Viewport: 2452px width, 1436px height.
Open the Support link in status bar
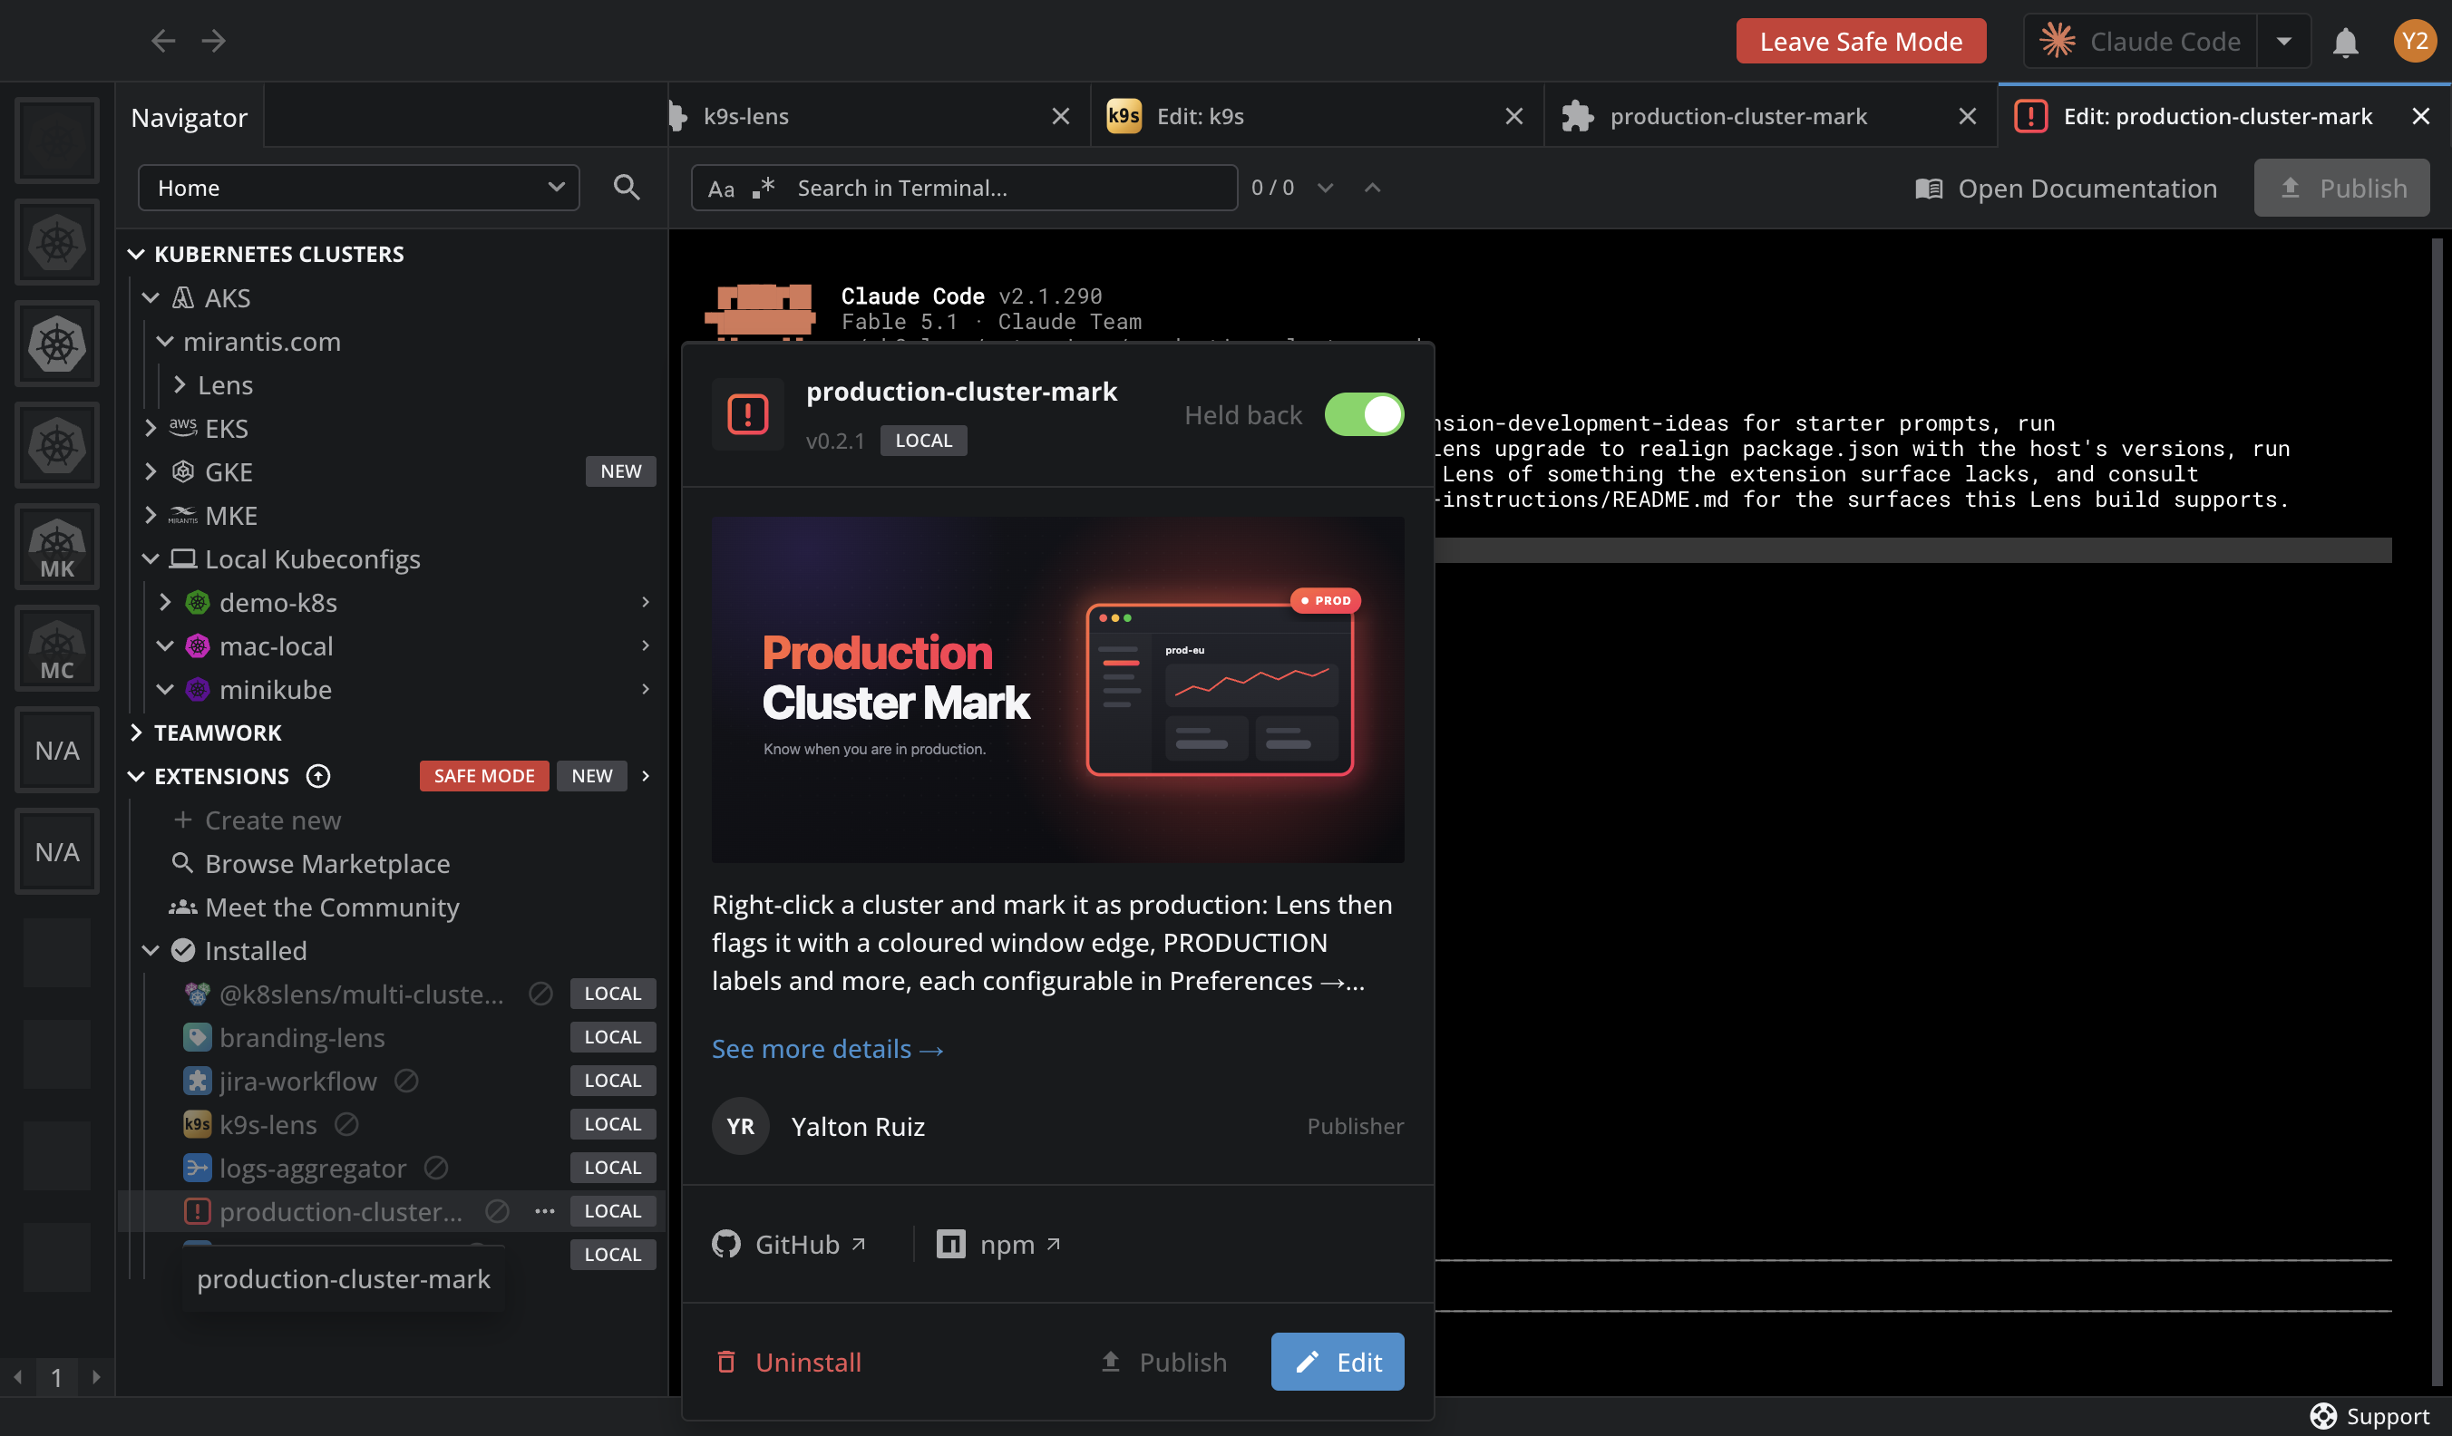[x=2370, y=1417]
